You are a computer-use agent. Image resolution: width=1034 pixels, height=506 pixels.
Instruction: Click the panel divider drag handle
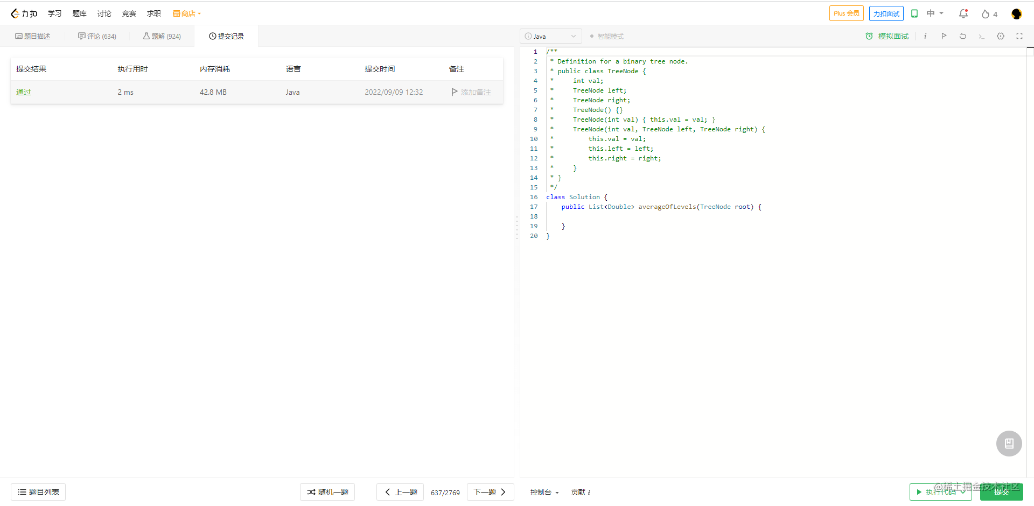click(517, 228)
